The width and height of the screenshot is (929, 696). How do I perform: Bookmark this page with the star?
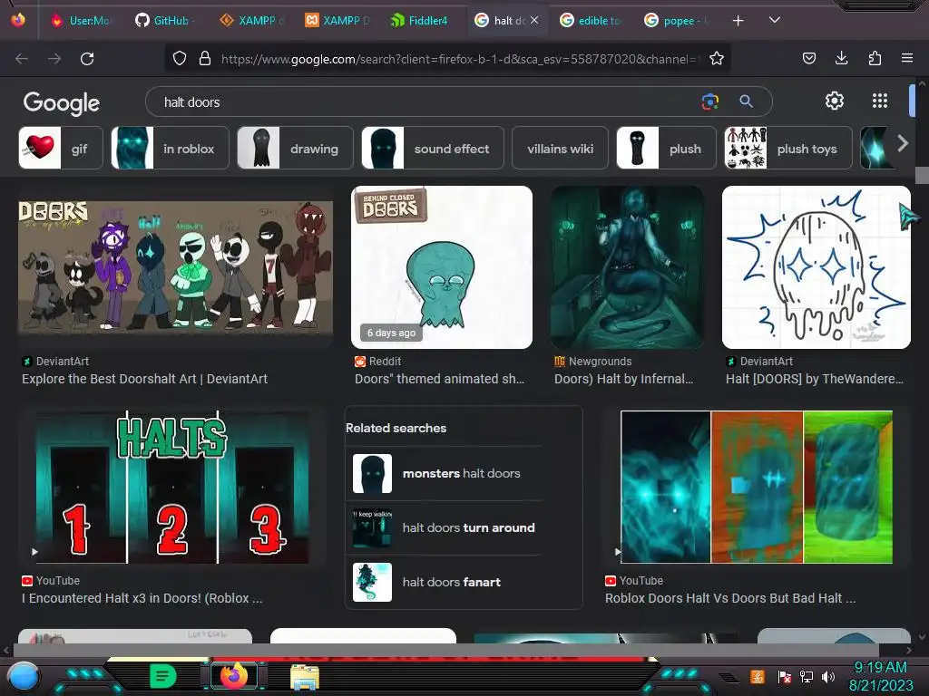click(x=717, y=59)
